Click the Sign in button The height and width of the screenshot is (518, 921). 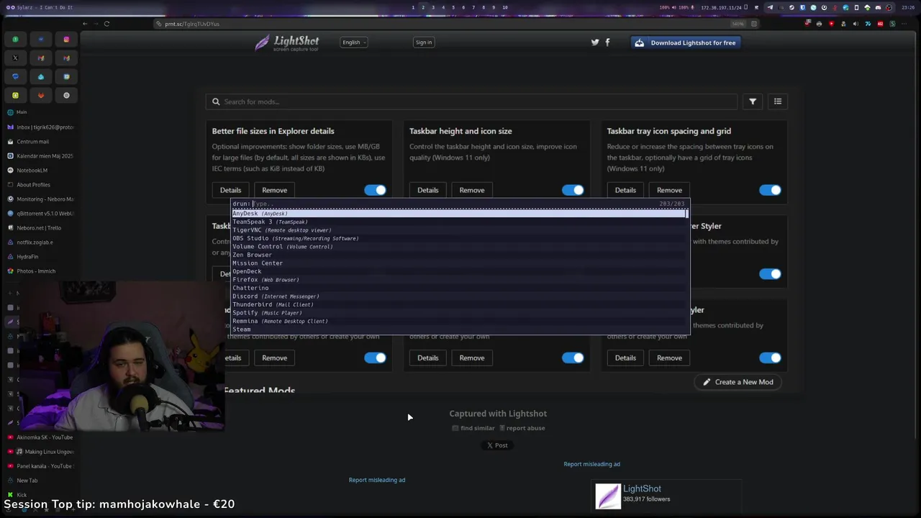click(424, 42)
